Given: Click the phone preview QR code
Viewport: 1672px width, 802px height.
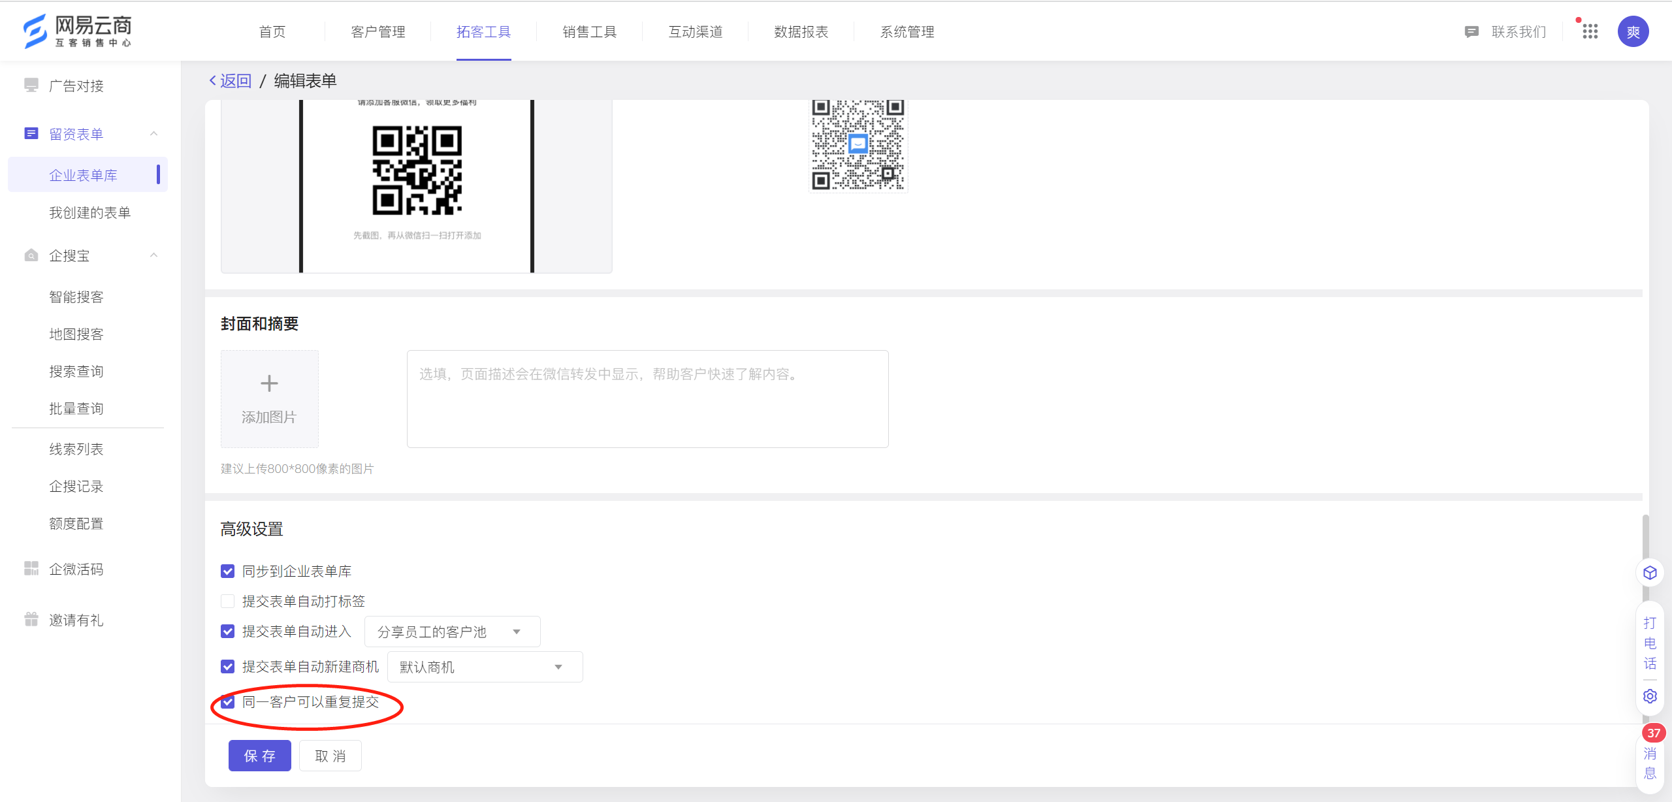Looking at the screenshot, I should (417, 170).
